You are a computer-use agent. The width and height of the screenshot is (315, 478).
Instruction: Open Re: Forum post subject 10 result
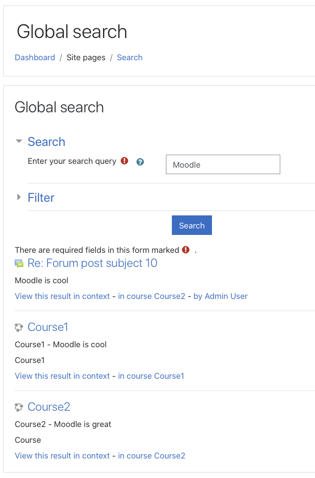[92, 263]
